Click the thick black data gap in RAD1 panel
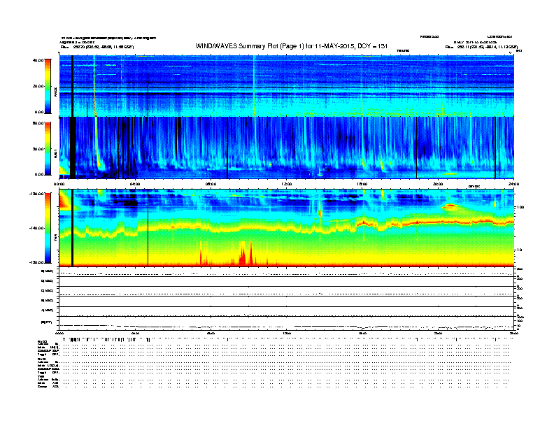554x428 pixels. tap(73, 148)
